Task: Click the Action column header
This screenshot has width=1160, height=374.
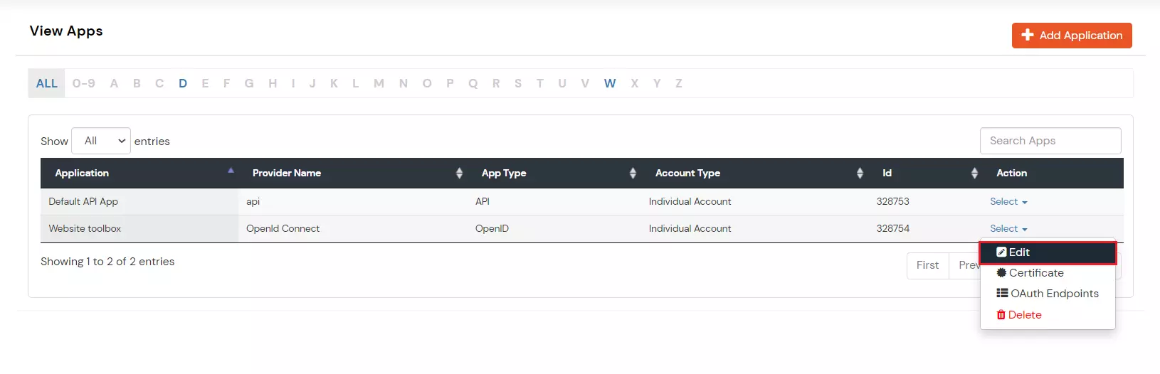Action: (1012, 173)
